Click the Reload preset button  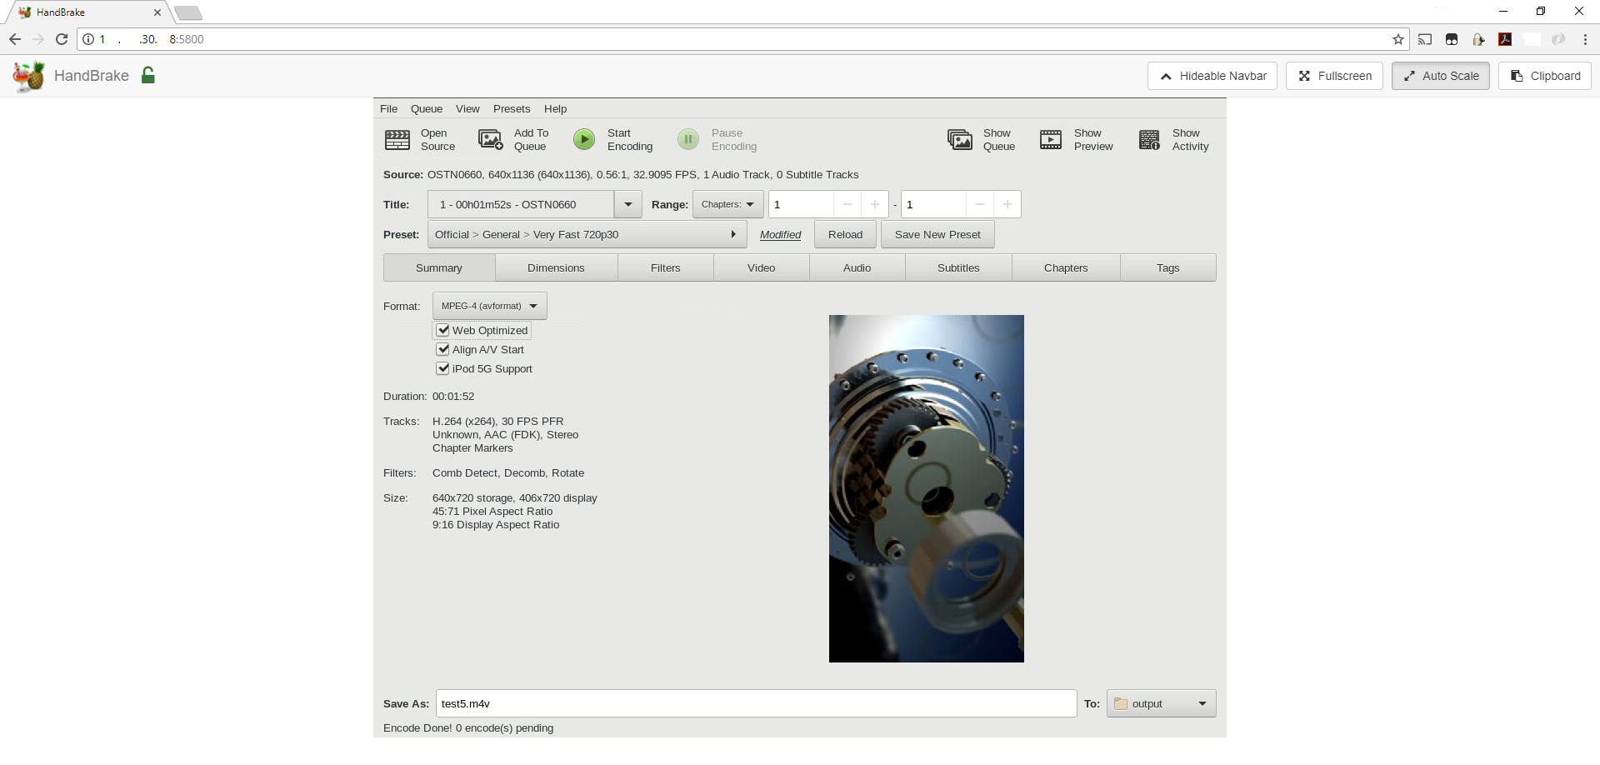pyautogui.click(x=846, y=235)
